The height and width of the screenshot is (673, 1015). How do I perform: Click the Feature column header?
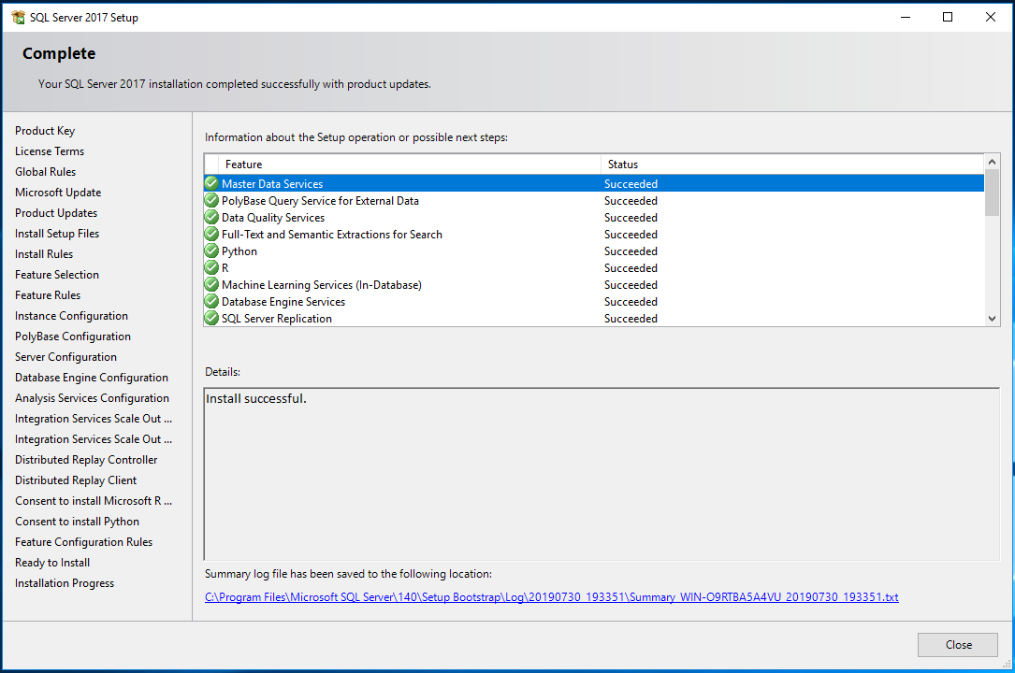(x=402, y=165)
